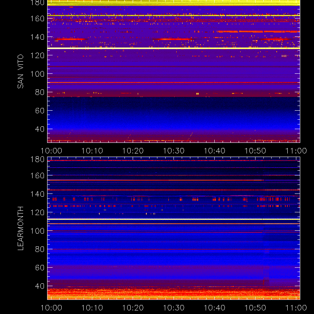
Task: Click the 60 frequency label on San Vito axis
Action: 40,111
